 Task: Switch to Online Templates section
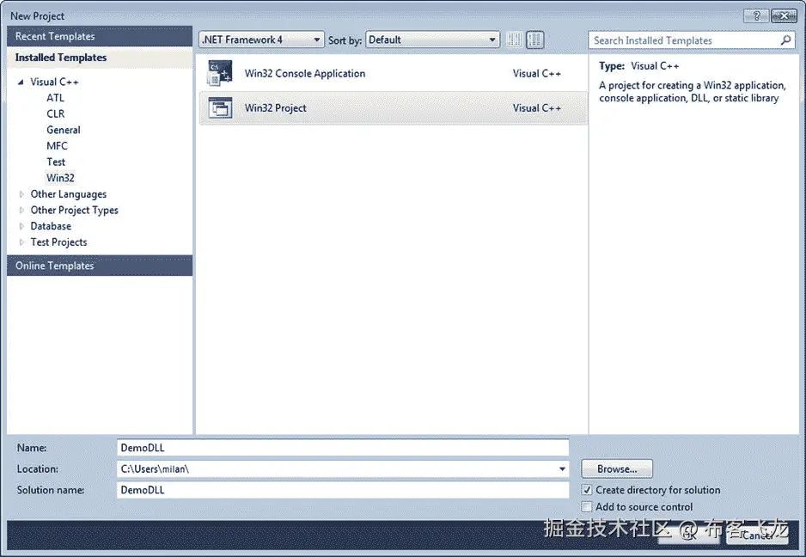coord(55,266)
